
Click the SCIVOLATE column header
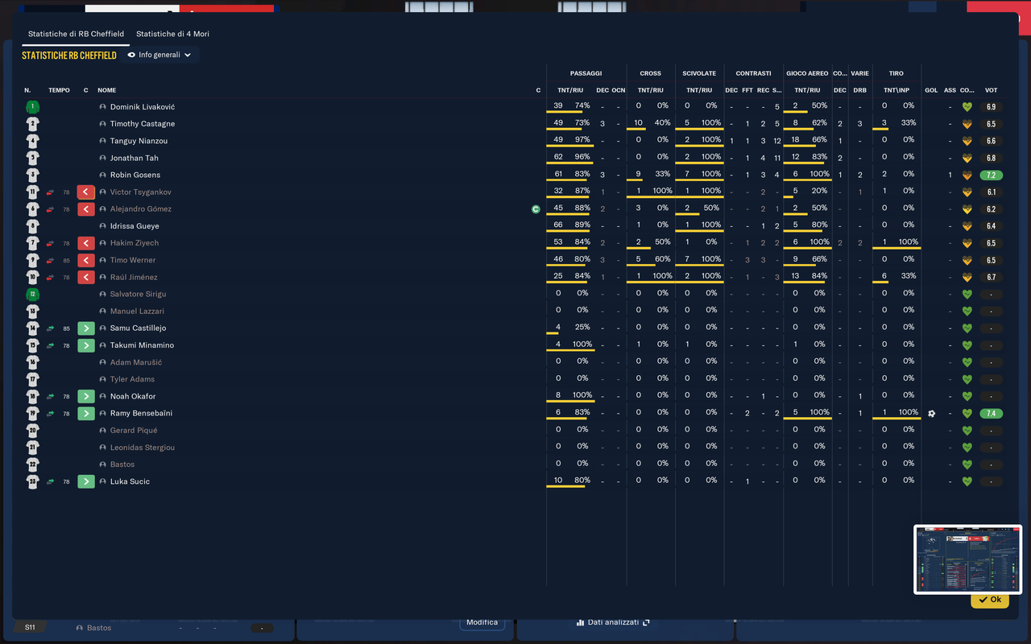pyautogui.click(x=699, y=73)
